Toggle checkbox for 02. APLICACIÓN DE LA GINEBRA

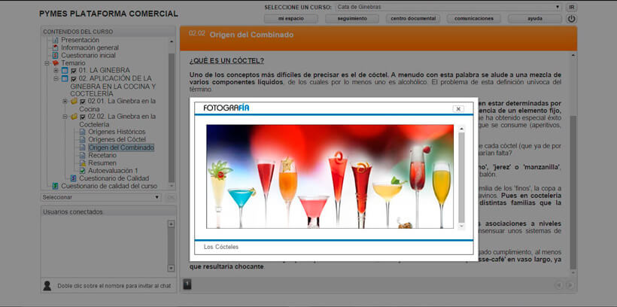(74, 78)
